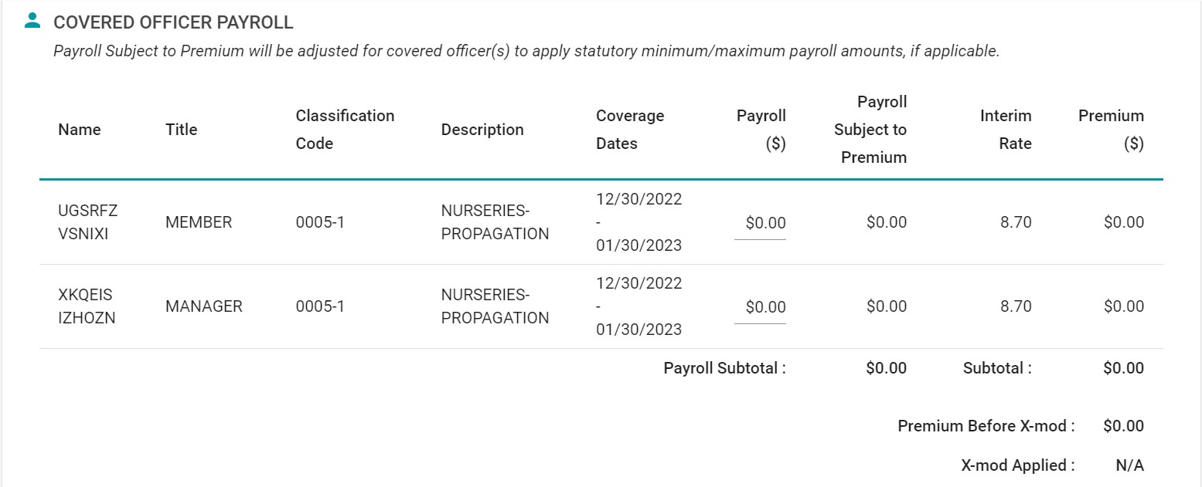Click the Classification Code column header
Viewport: 1202px width, 487px height.
coord(345,130)
